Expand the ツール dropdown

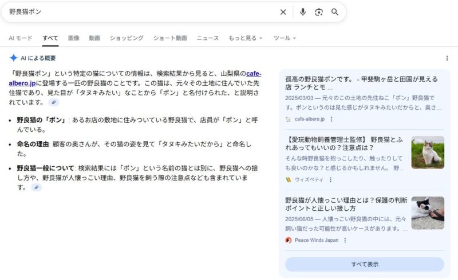(285, 38)
